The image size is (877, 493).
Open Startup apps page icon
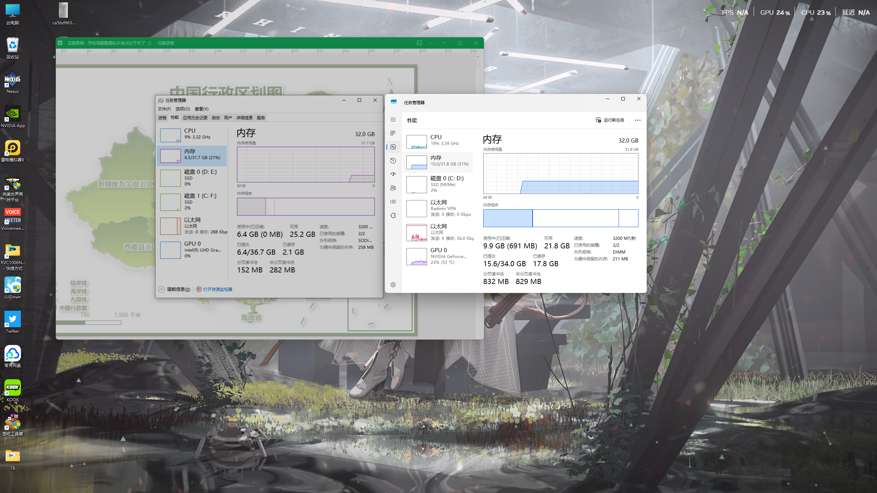click(x=393, y=174)
